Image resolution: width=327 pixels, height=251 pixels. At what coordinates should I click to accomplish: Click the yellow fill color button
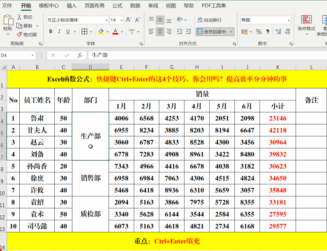101,31
